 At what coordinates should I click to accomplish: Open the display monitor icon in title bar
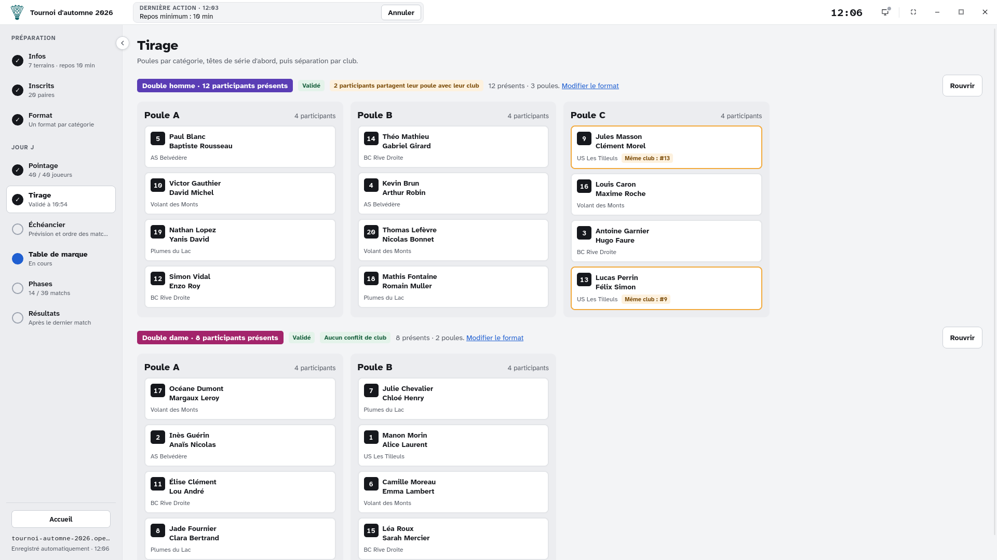coord(885,12)
